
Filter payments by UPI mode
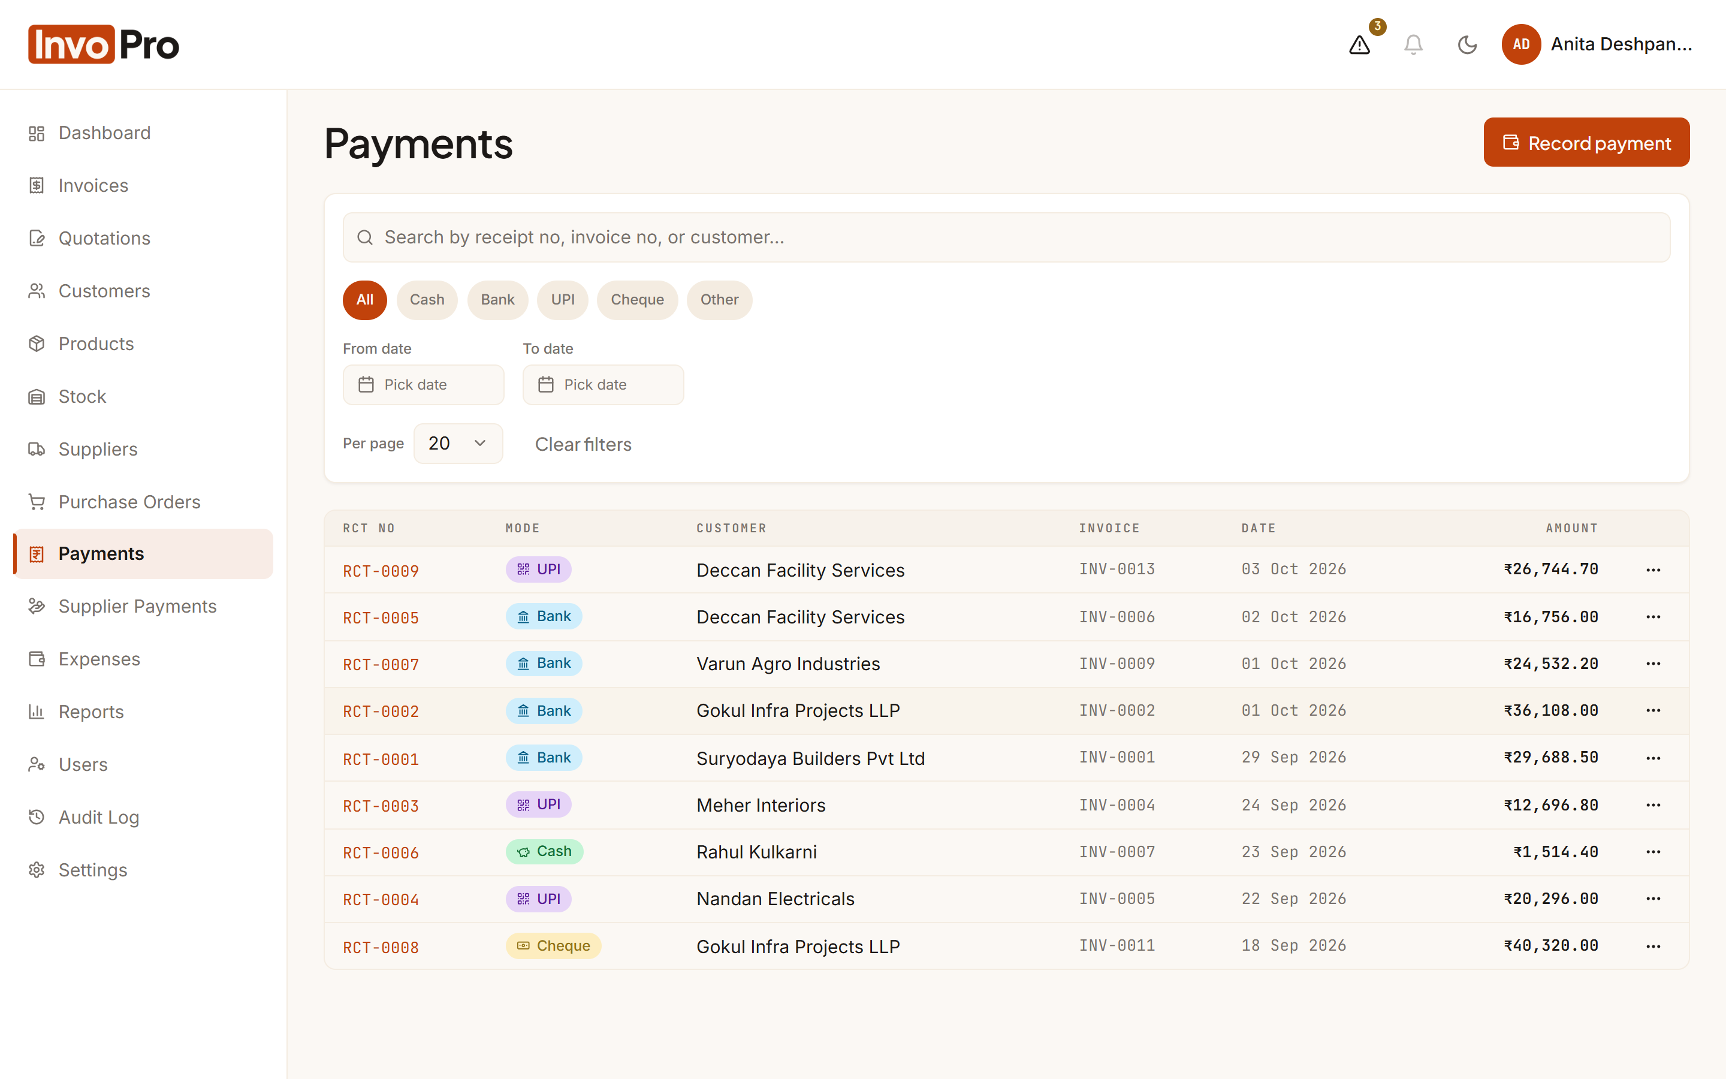(x=563, y=300)
